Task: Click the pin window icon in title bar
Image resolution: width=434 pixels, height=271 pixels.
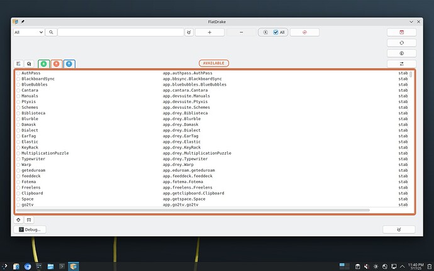Action: pos(23,21)
